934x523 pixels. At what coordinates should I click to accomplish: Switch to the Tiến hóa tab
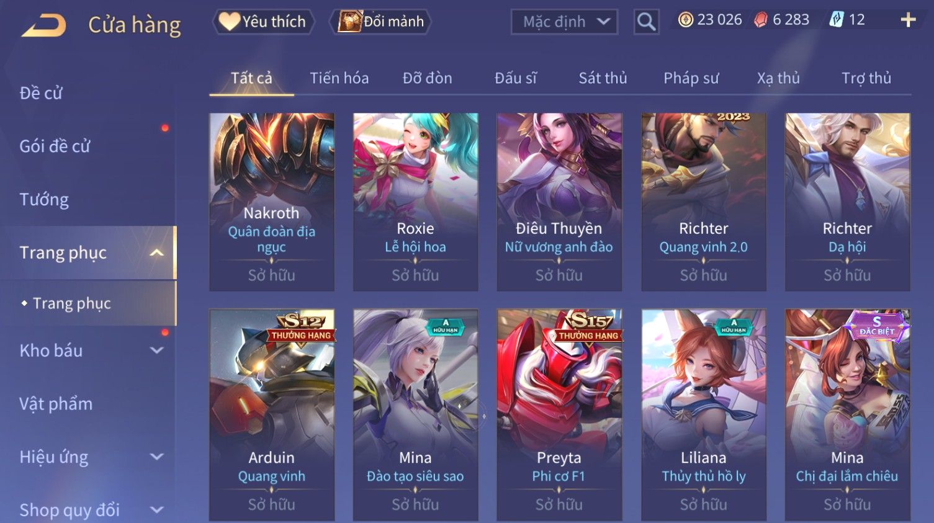(x=339, y=78)
